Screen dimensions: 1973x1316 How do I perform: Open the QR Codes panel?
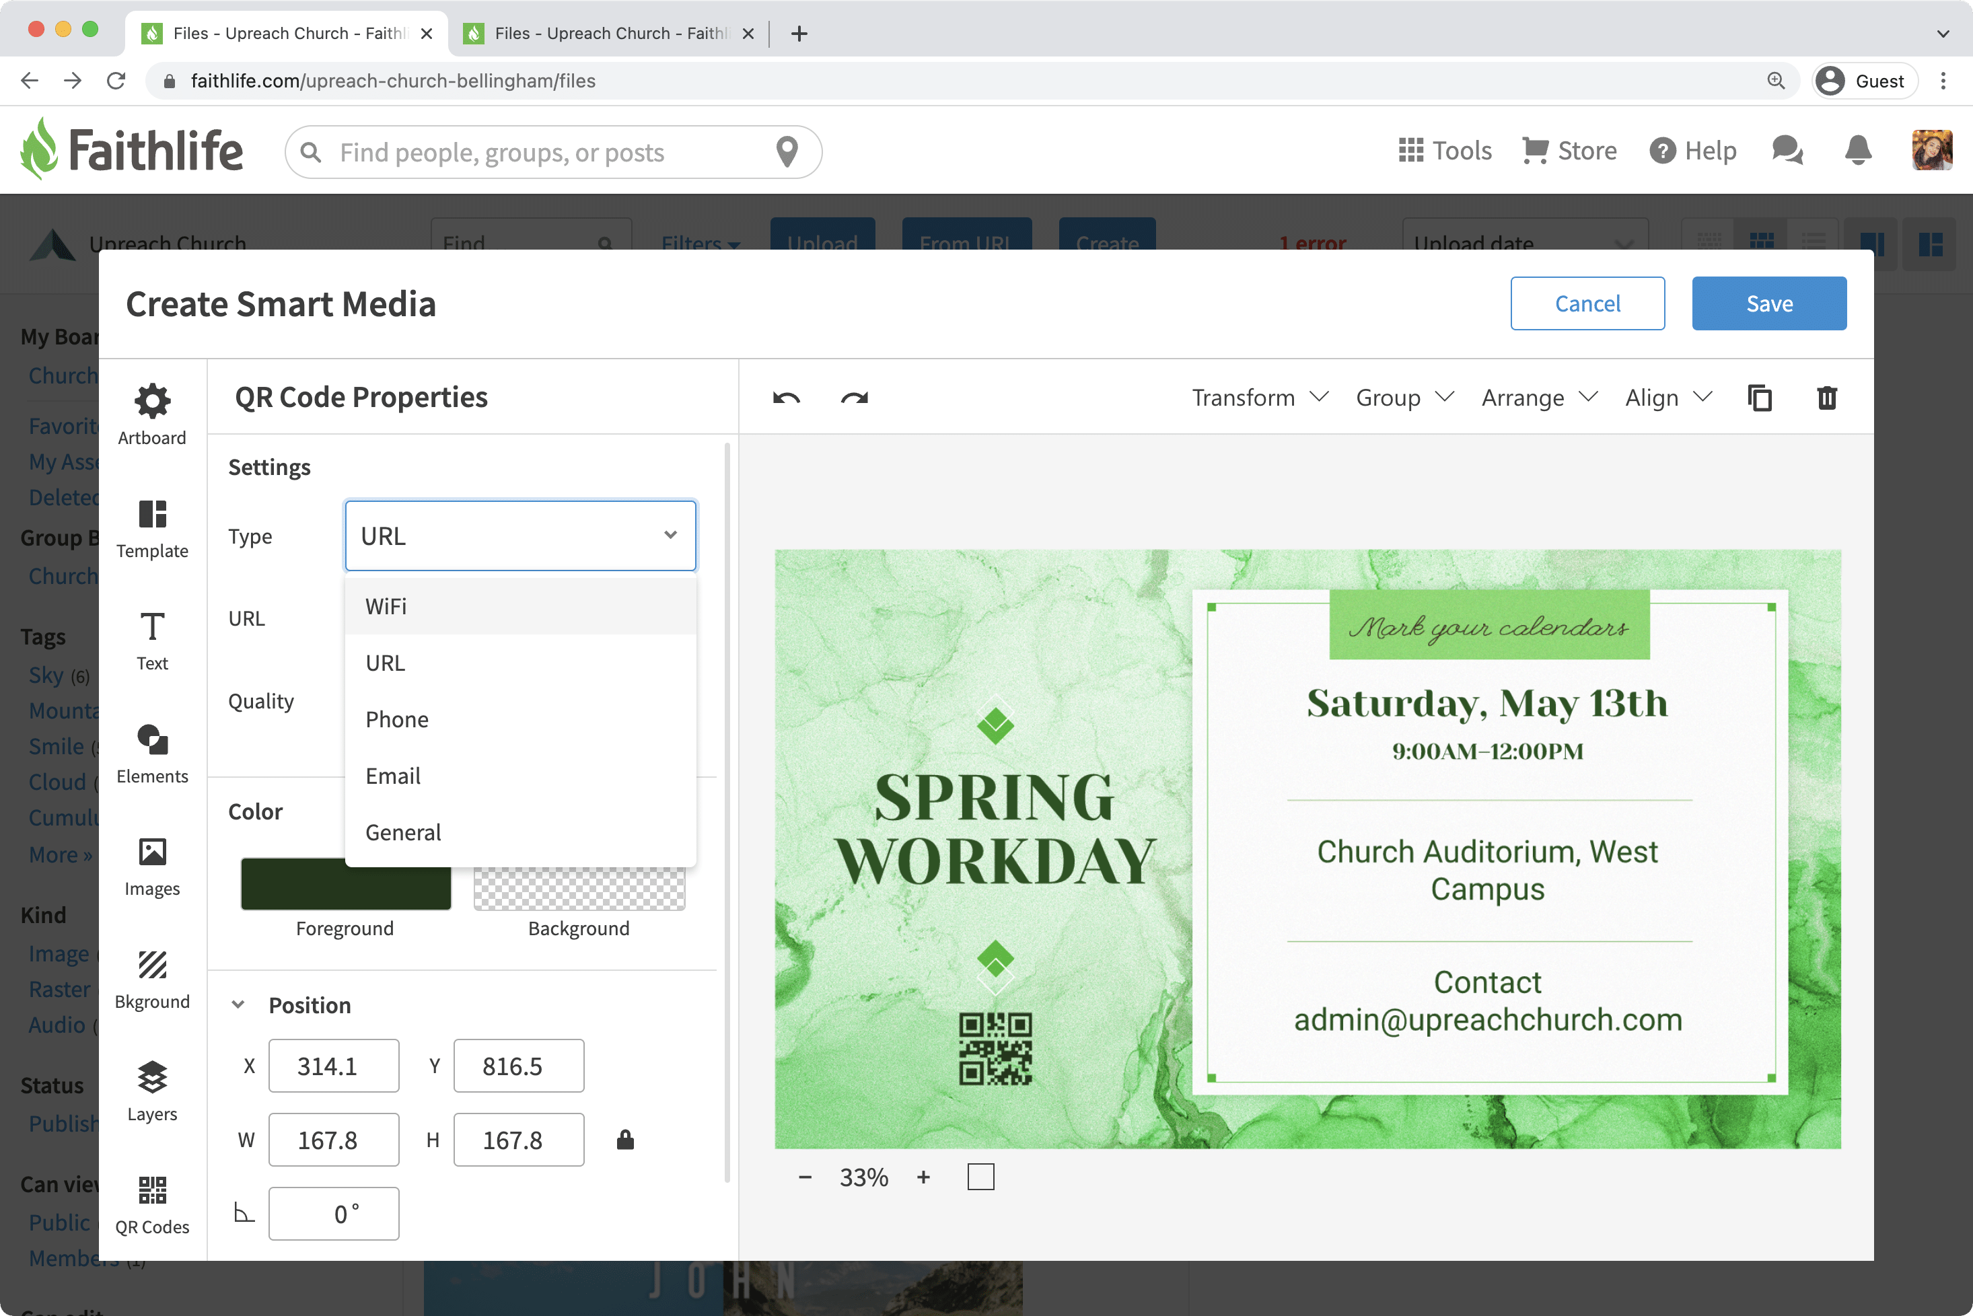pyautogui.click(x=152, y=1205)
